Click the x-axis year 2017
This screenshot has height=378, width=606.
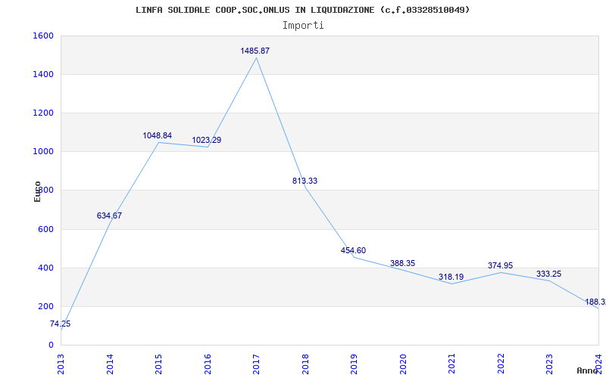[256, 364]
